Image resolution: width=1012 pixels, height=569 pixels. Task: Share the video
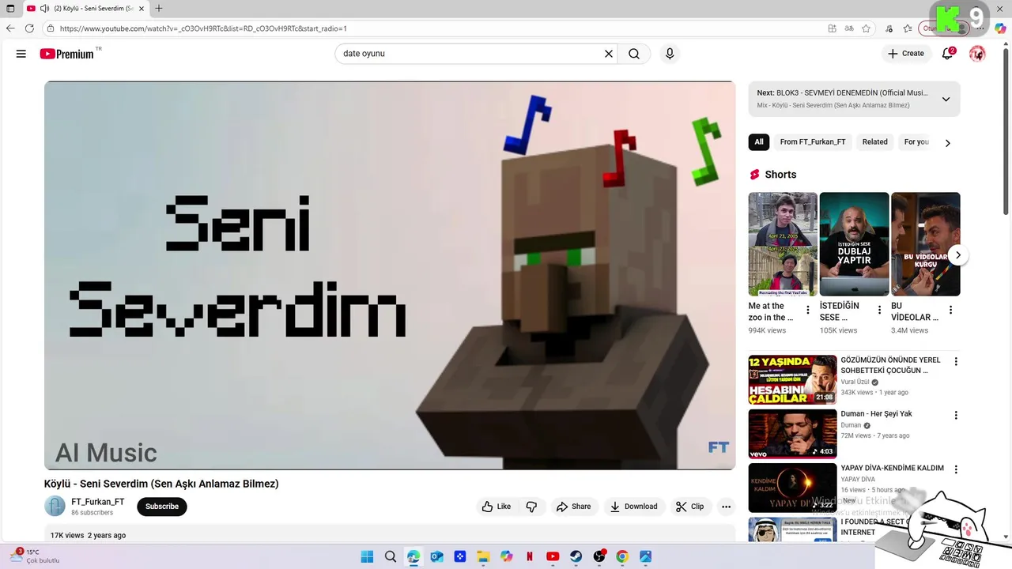pyautogui.click(x=573, y=507)
